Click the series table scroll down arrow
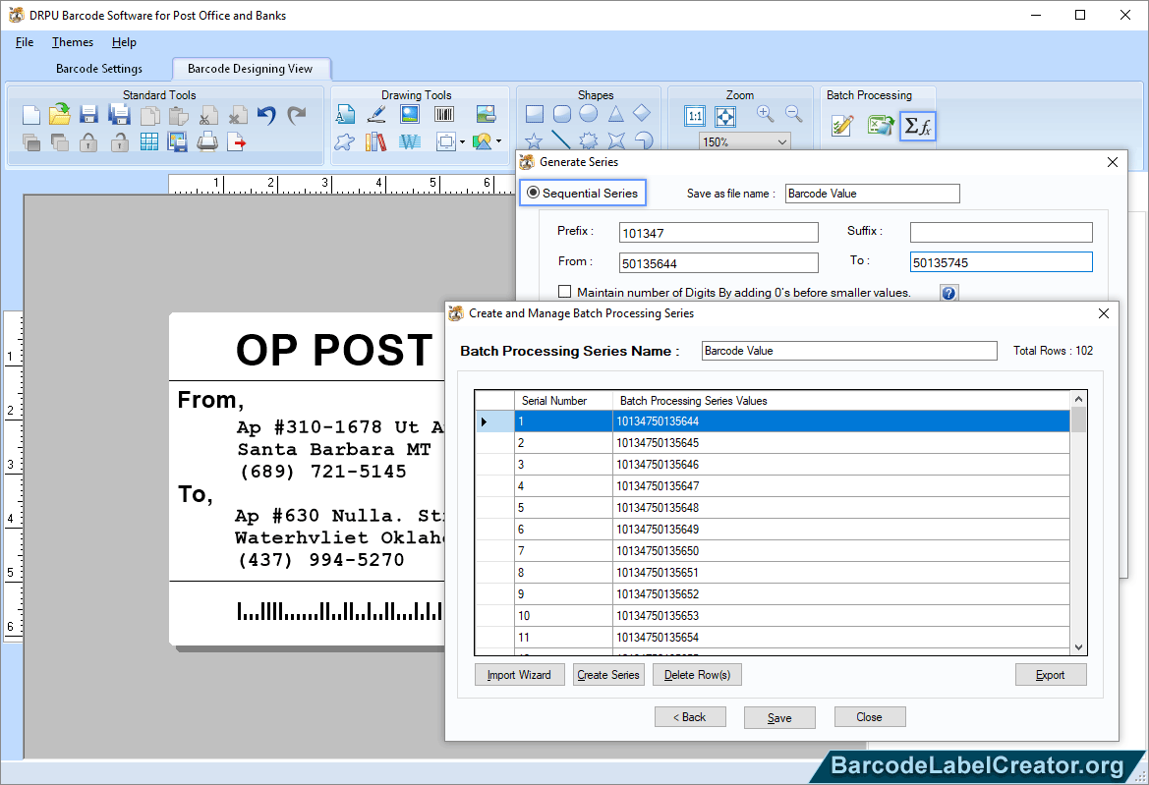Image resolution: width=1149 pixels, height=785 pixels. pos(1078,647)
